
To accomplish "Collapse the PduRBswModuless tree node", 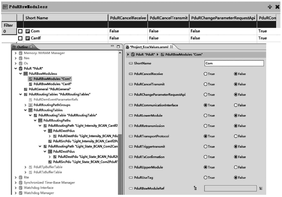I will pyautogui.click(x=21, y=74).
